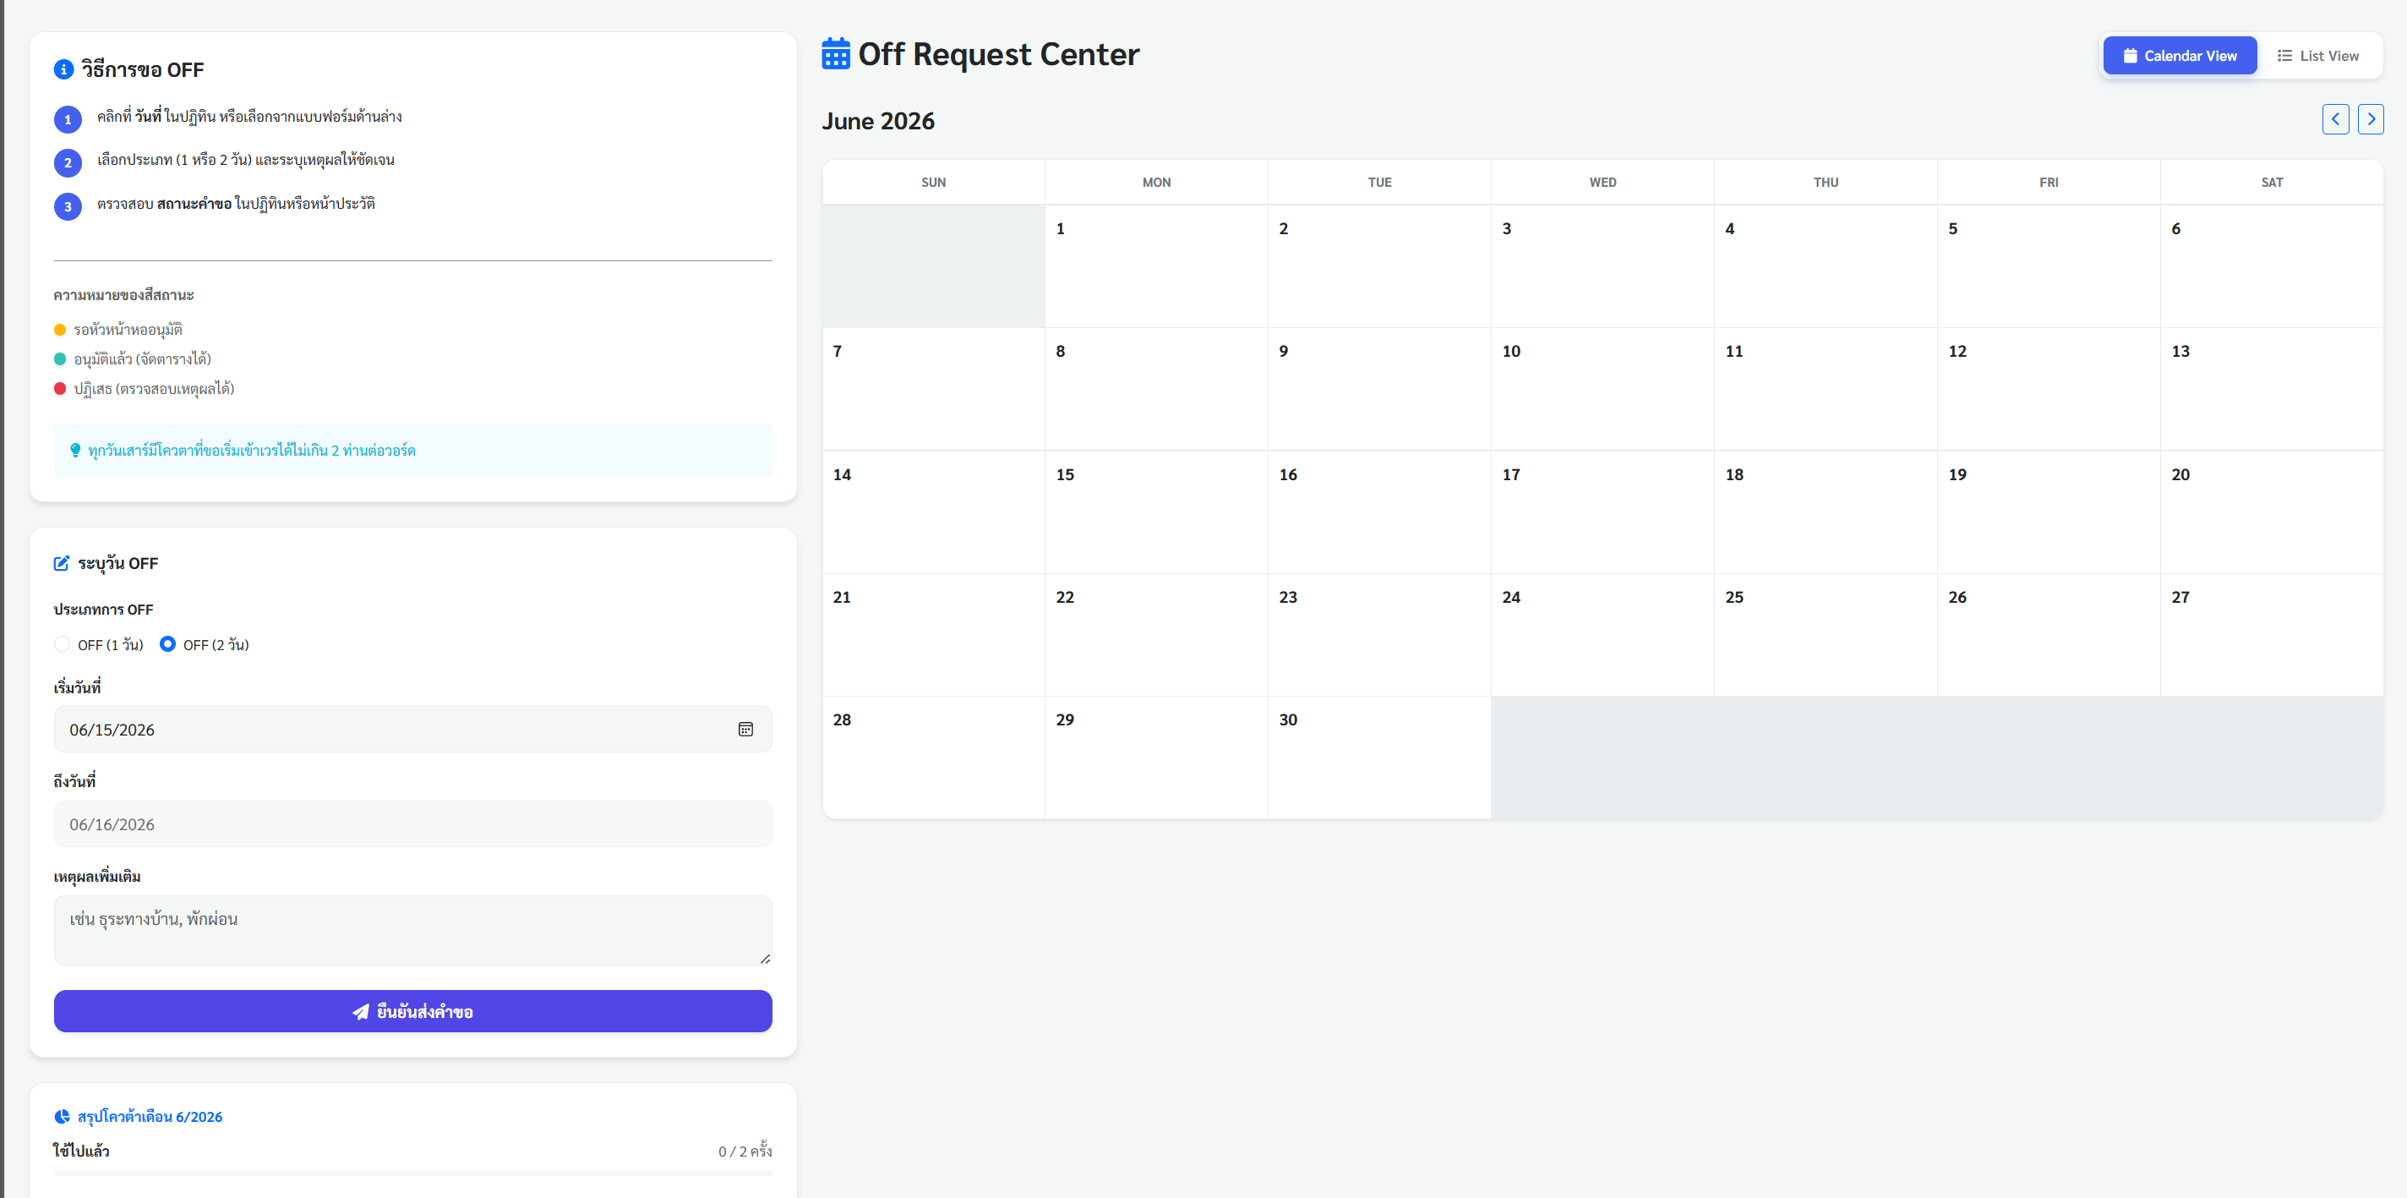Select OFF (1 วัน) radio option

62,644
